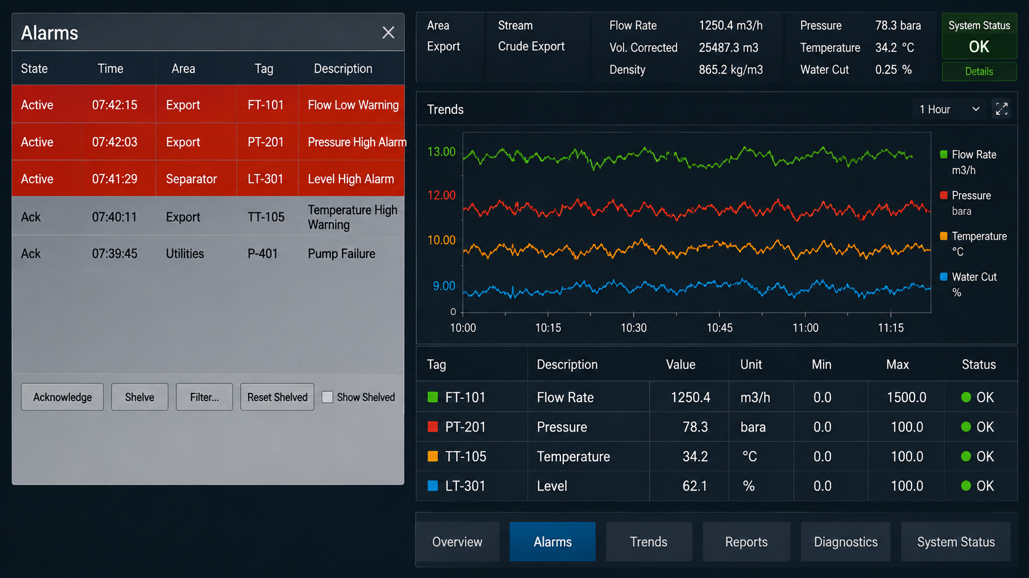Click the Status column header in tag table

(979, 365)
